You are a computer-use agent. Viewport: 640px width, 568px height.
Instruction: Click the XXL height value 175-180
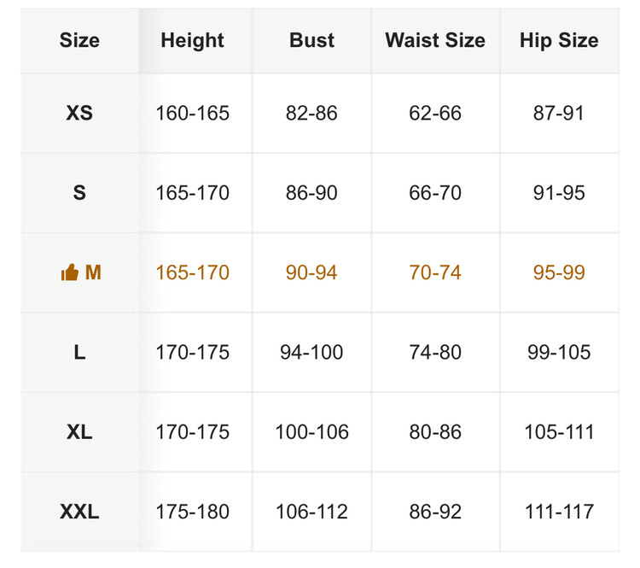click(192, 512)
